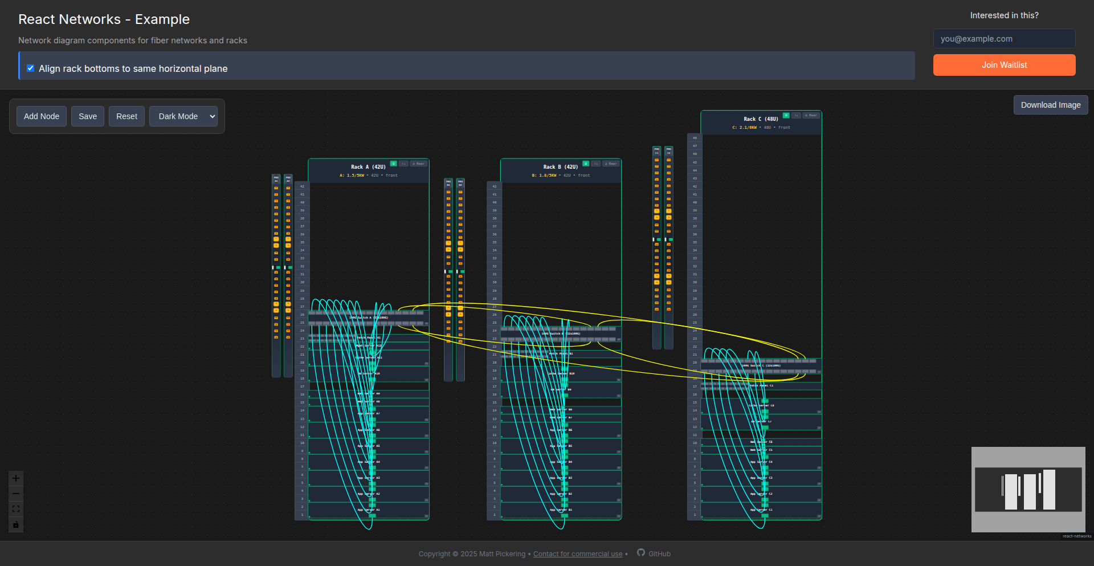Uncheck Align rack bottoms checkbox
1094x566 pixels.
31,68
